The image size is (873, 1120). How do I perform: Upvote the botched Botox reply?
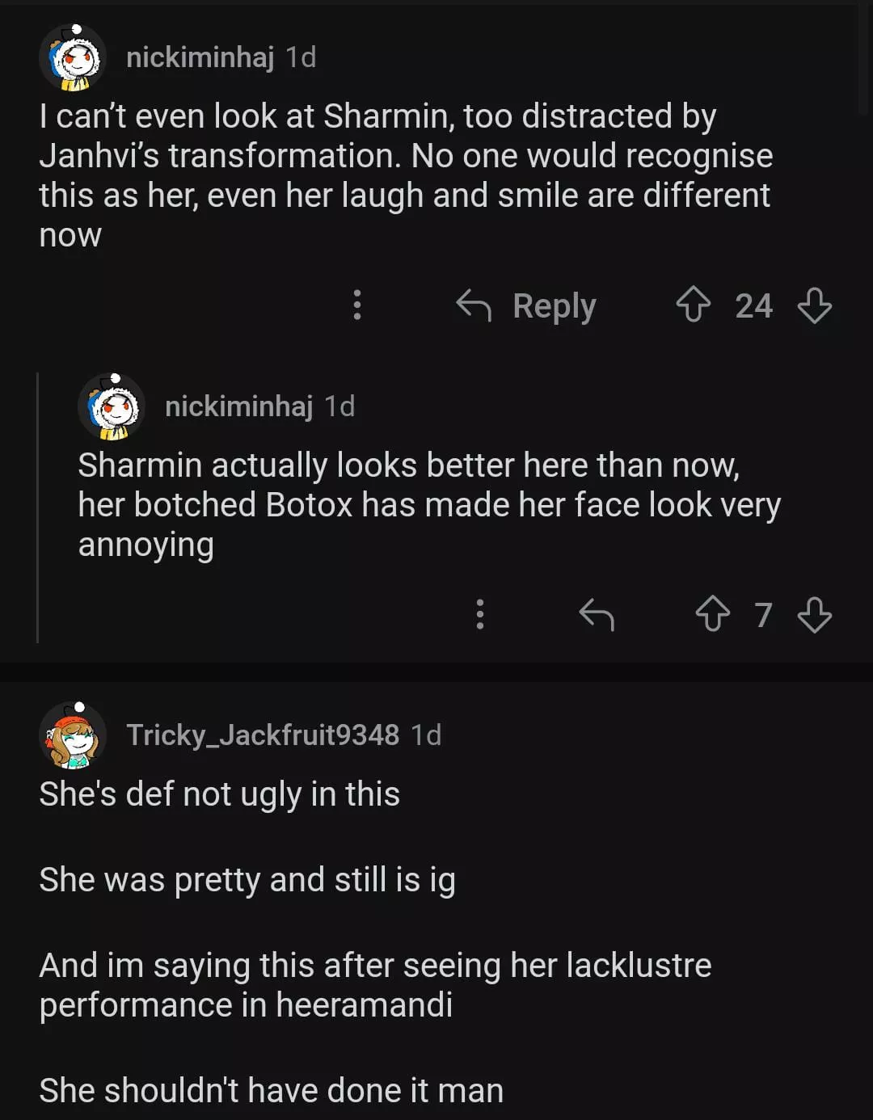[712, 614]
